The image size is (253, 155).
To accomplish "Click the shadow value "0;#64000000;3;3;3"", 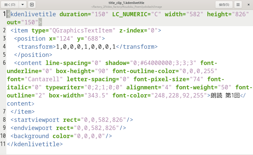I will click(x=165, y=63).
